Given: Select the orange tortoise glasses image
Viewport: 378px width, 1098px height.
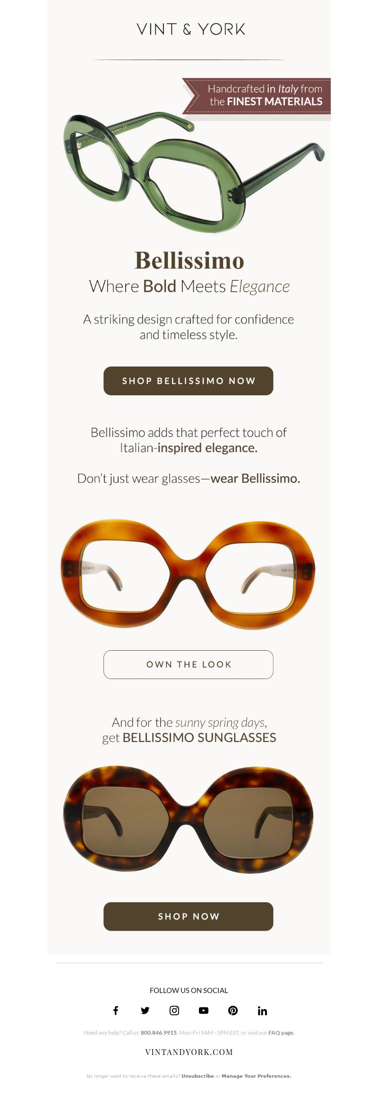Looking at the screenshot, I should [188, 574].
